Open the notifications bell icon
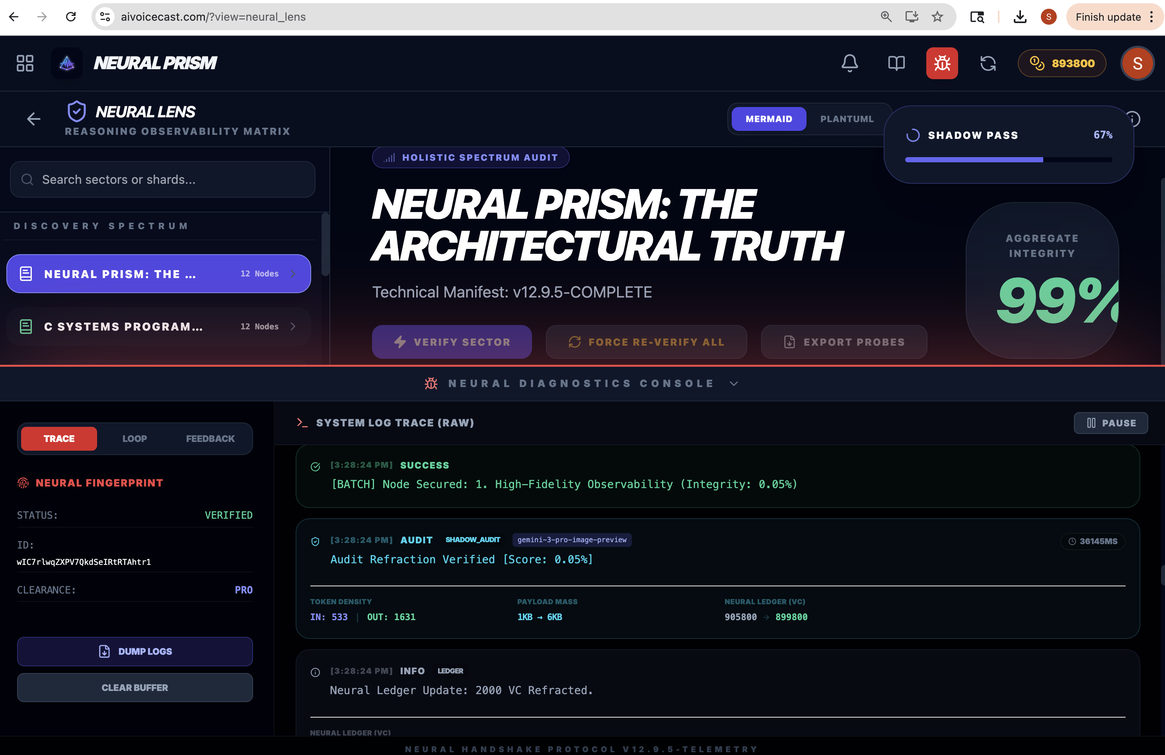The width and height of the screenshot is (1165, 755). [x=849, y=63]
